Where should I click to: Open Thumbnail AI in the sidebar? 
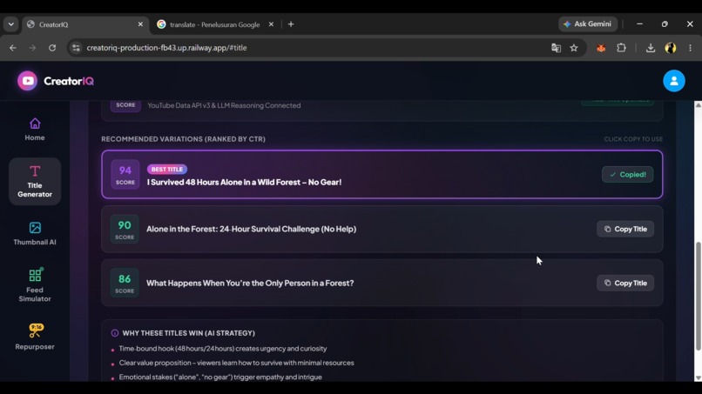pyautogui.click(x=35, y=233)
